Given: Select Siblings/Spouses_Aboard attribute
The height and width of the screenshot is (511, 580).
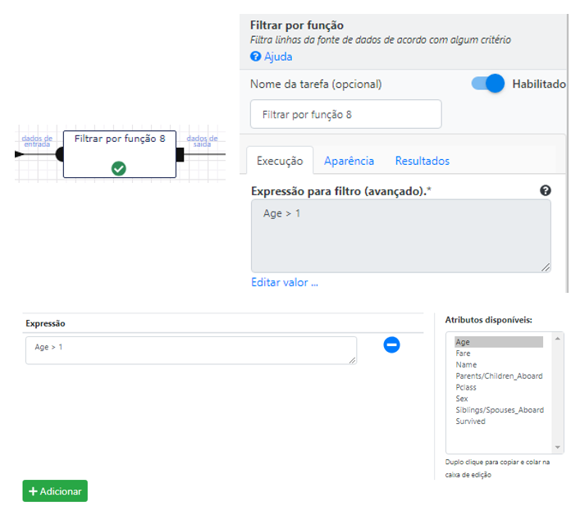Looking at the screenshot, I should click(x=500, y=410).
